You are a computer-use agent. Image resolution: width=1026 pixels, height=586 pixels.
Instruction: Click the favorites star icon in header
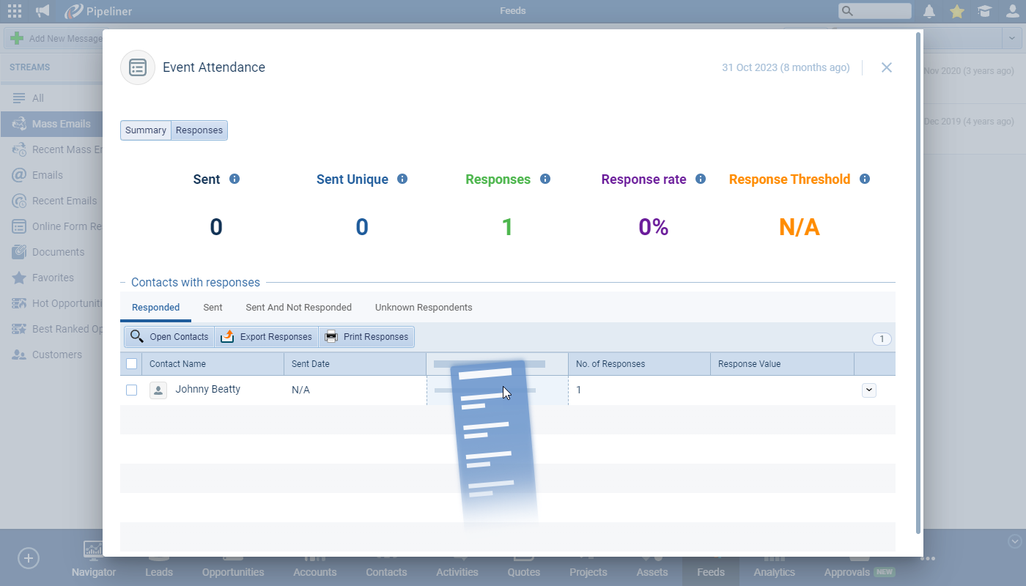pos(957,11)
